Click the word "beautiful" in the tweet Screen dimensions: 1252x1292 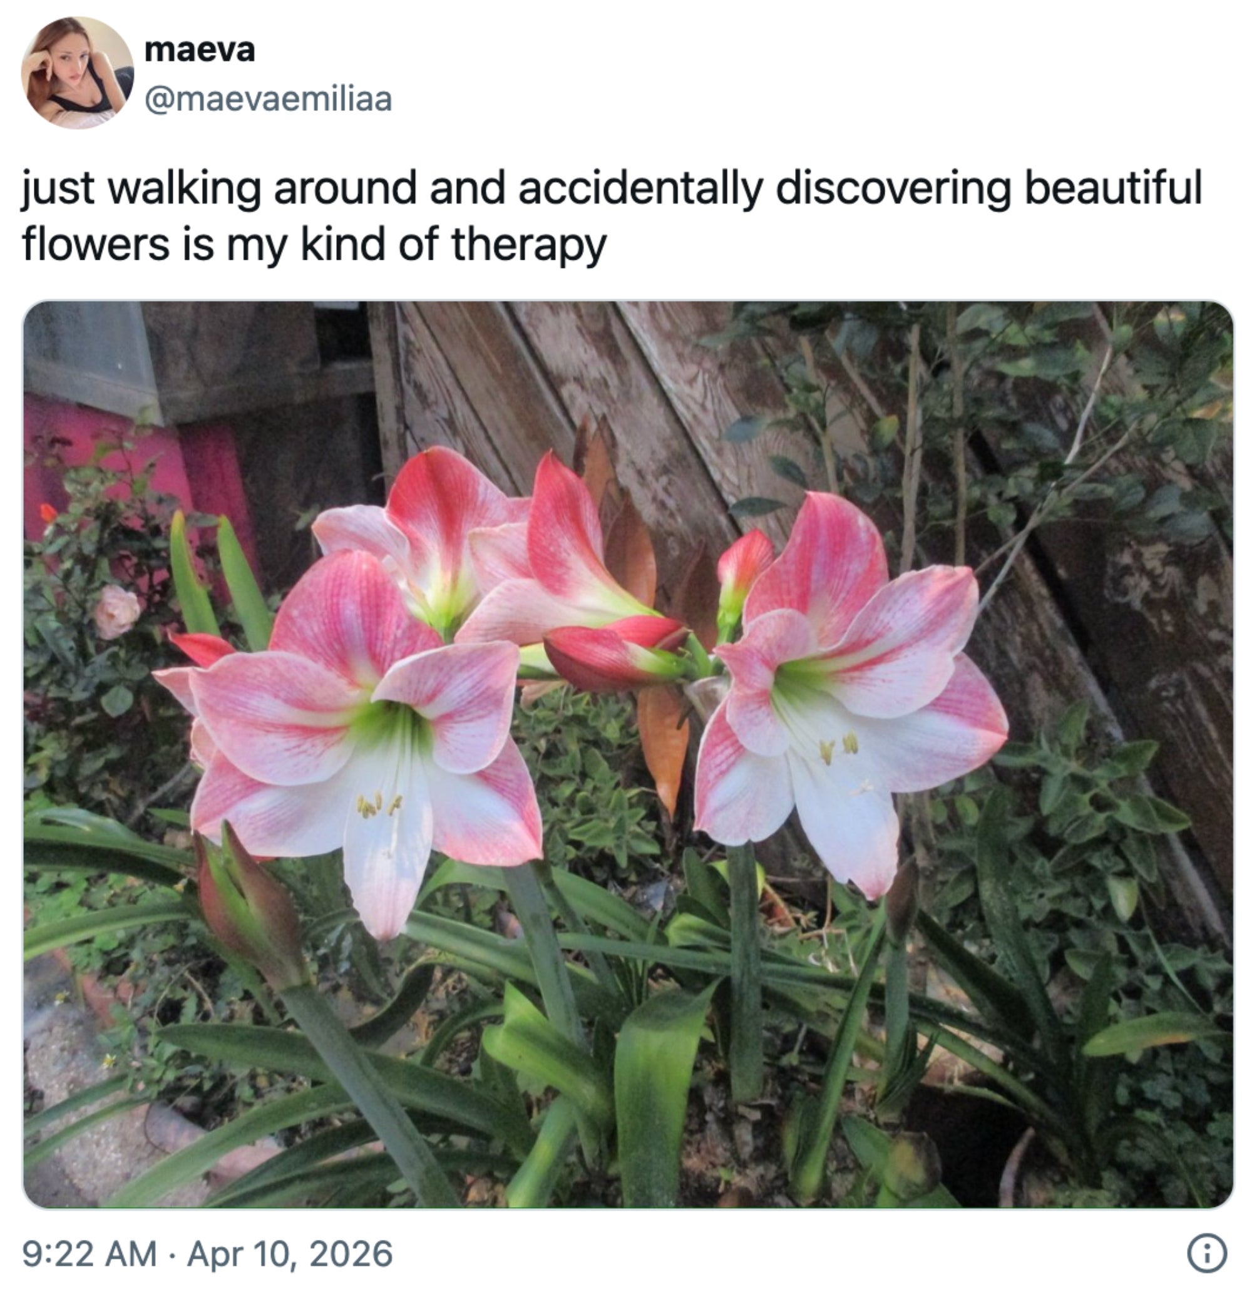(1113, 188)
